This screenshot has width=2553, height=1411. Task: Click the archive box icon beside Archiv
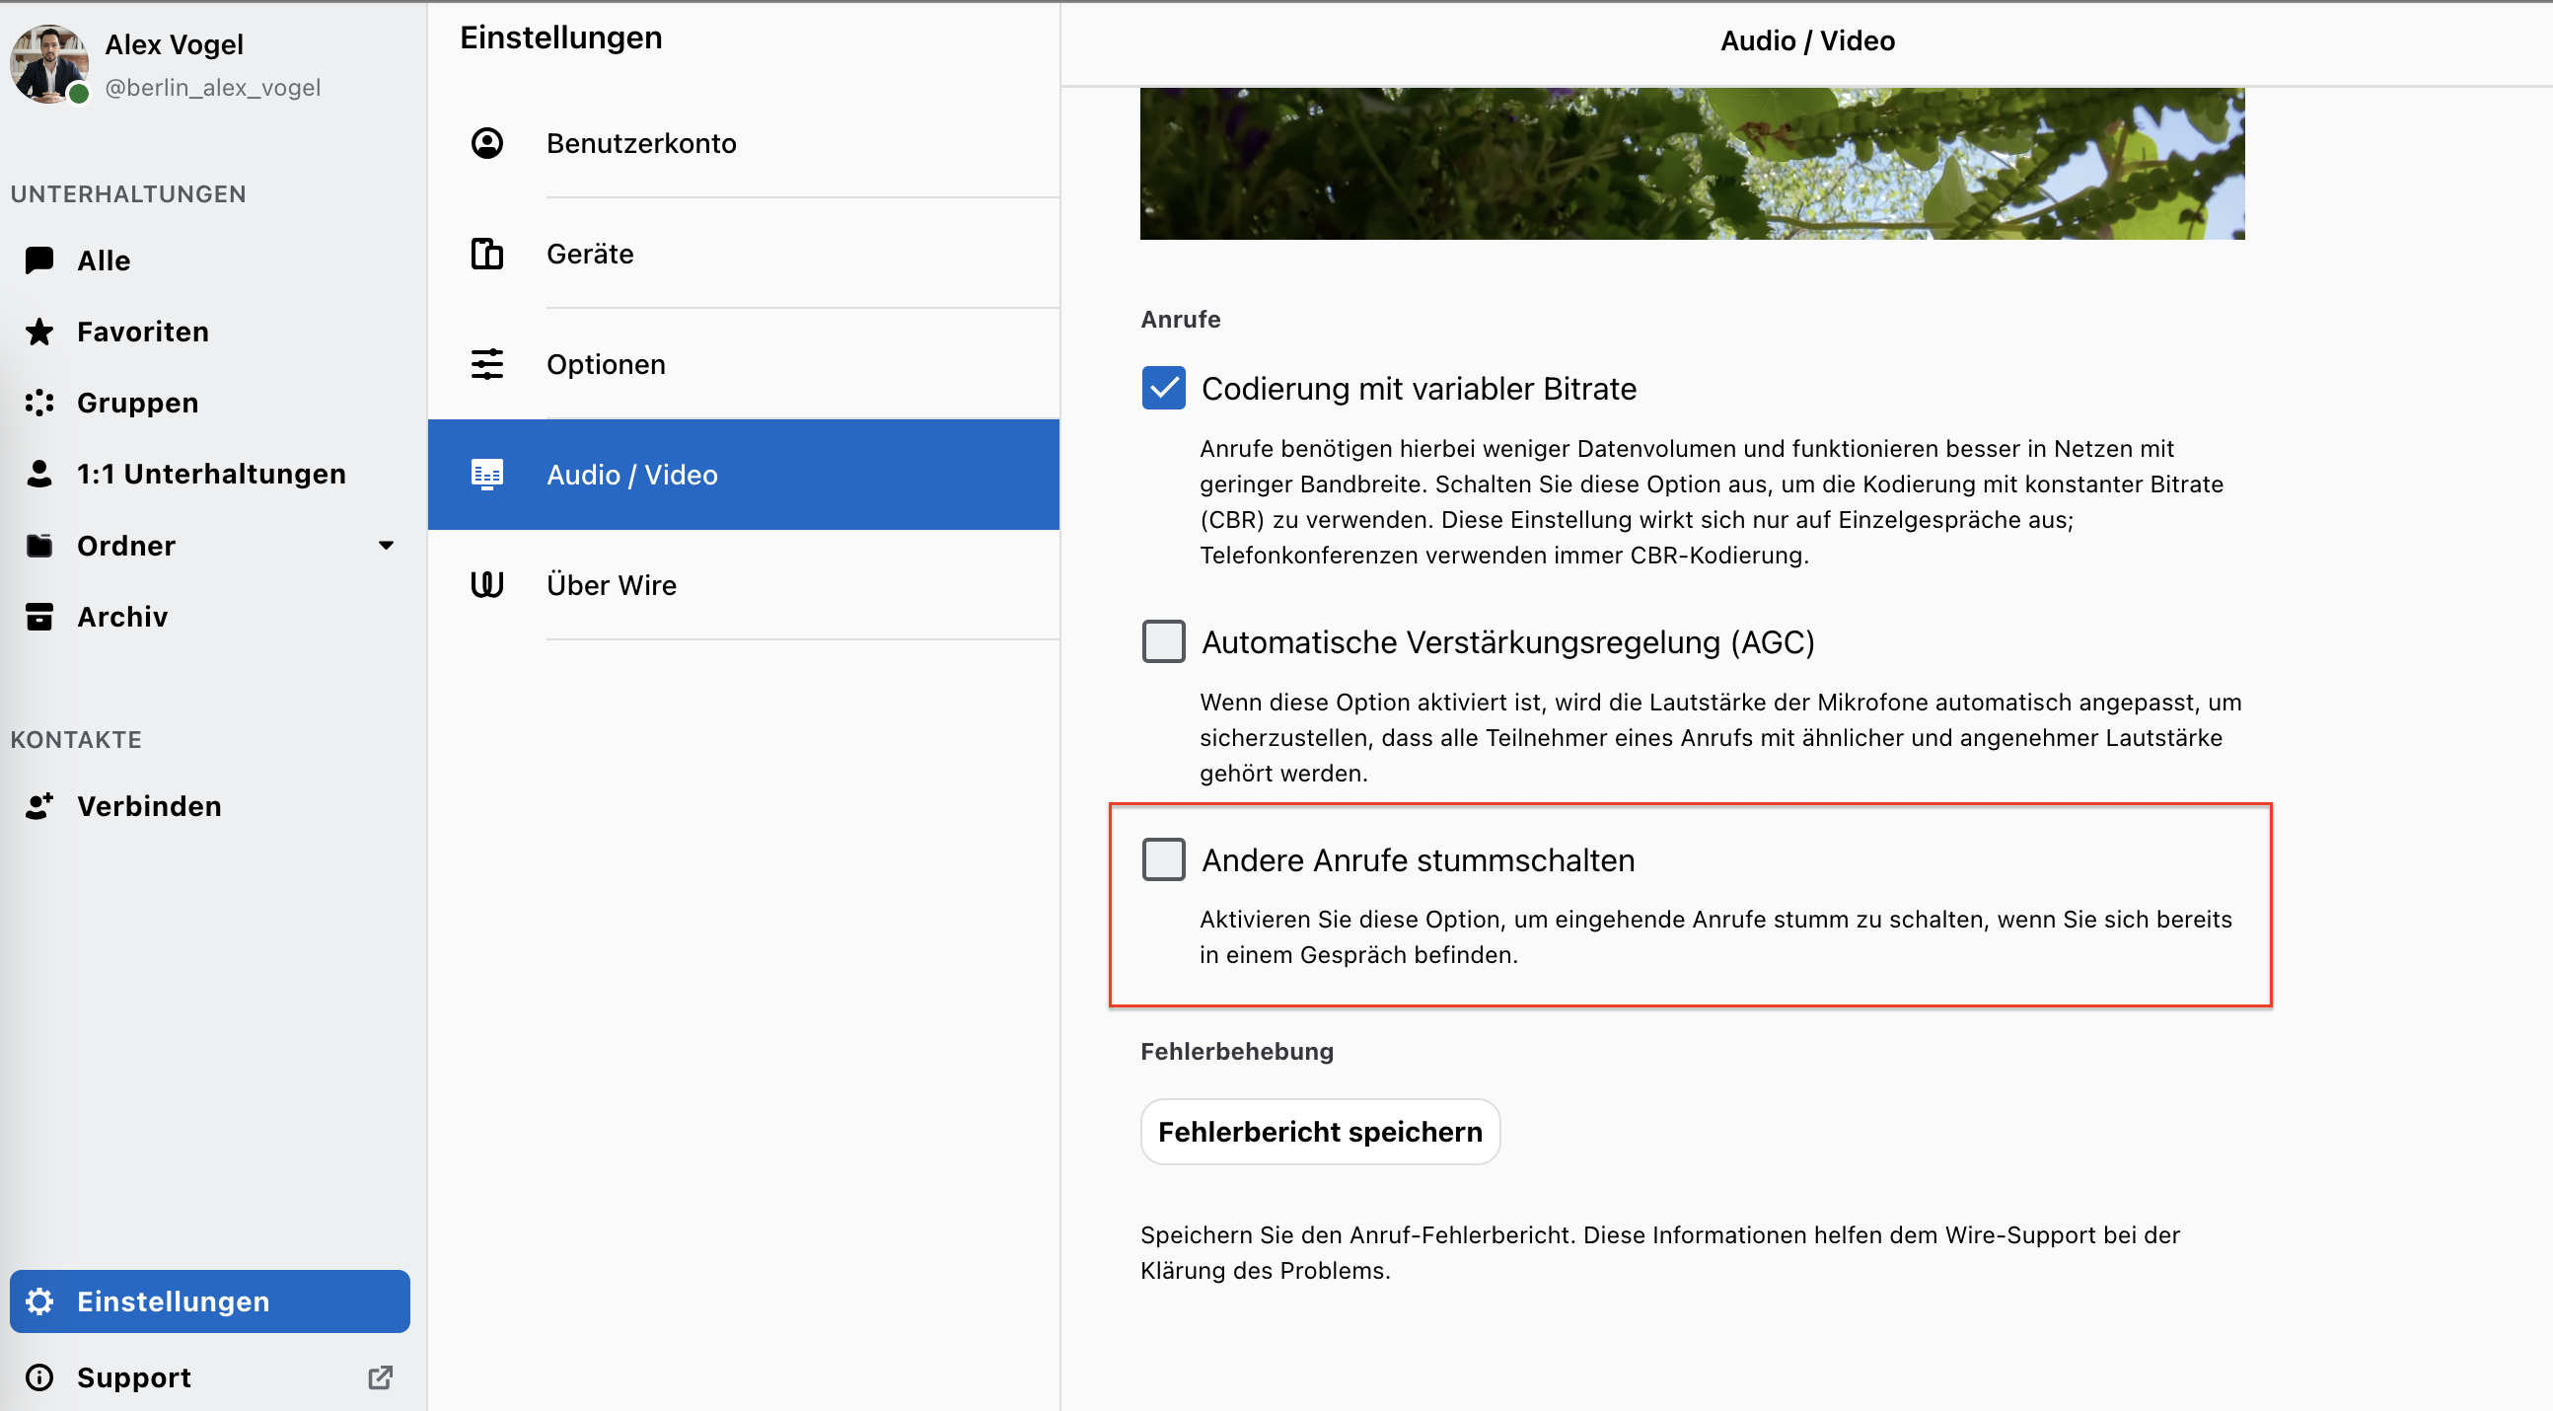(x=39, y=617)
